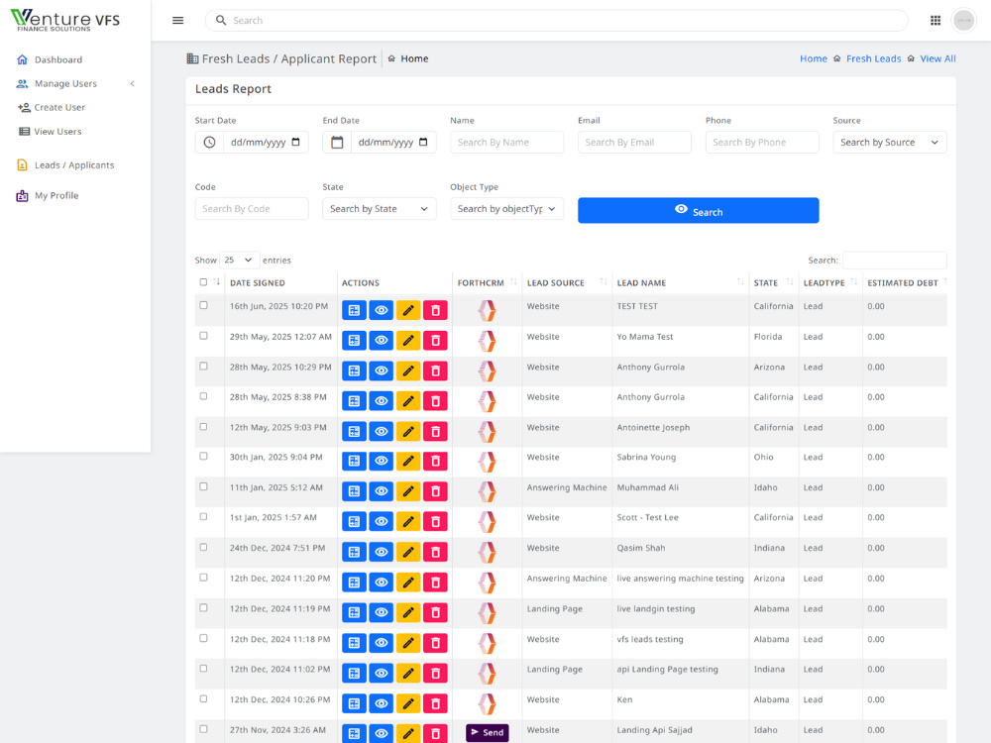
Task: Click ForthCRM icon for Ken row
Action: (x=487, y=703)
